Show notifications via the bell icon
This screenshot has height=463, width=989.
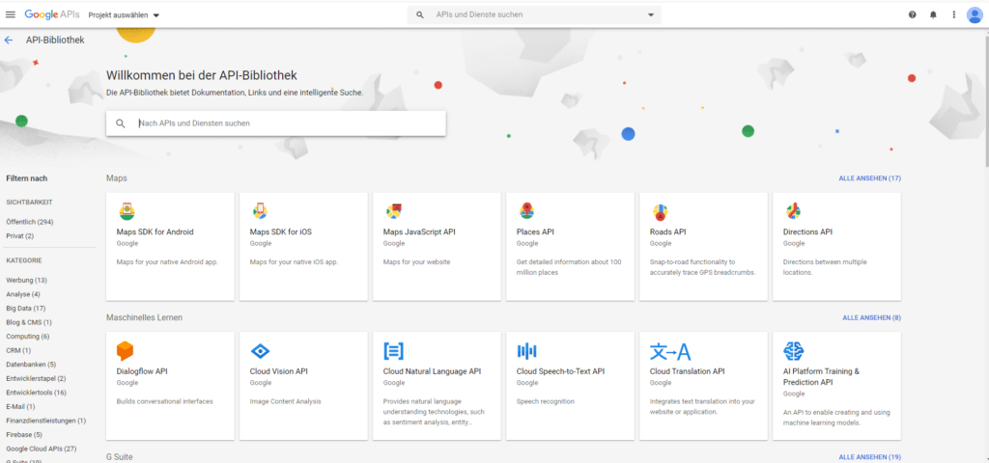pyautogui.click(x=933, y=15)
